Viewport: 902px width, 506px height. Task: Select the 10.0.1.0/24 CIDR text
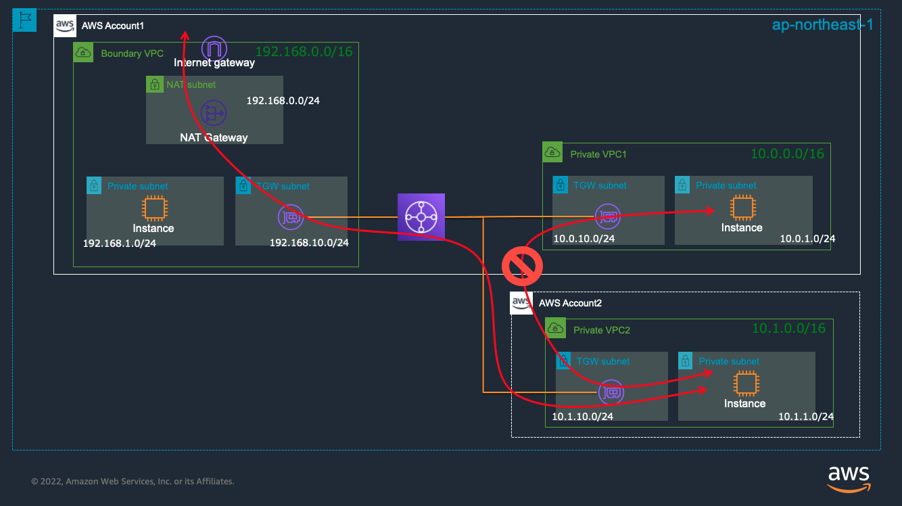coord(807,238)
